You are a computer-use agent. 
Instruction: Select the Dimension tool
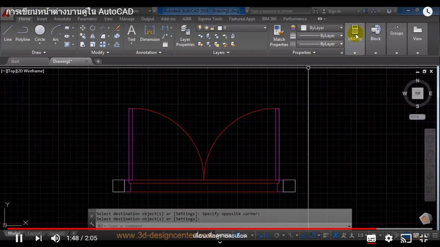150,33
